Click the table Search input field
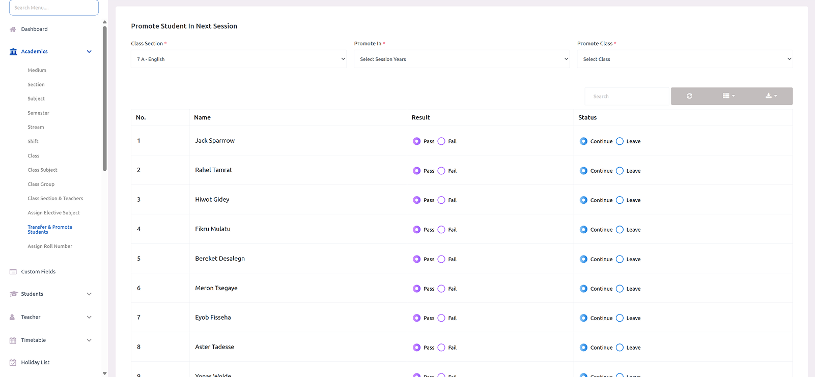 click(627, 97)
